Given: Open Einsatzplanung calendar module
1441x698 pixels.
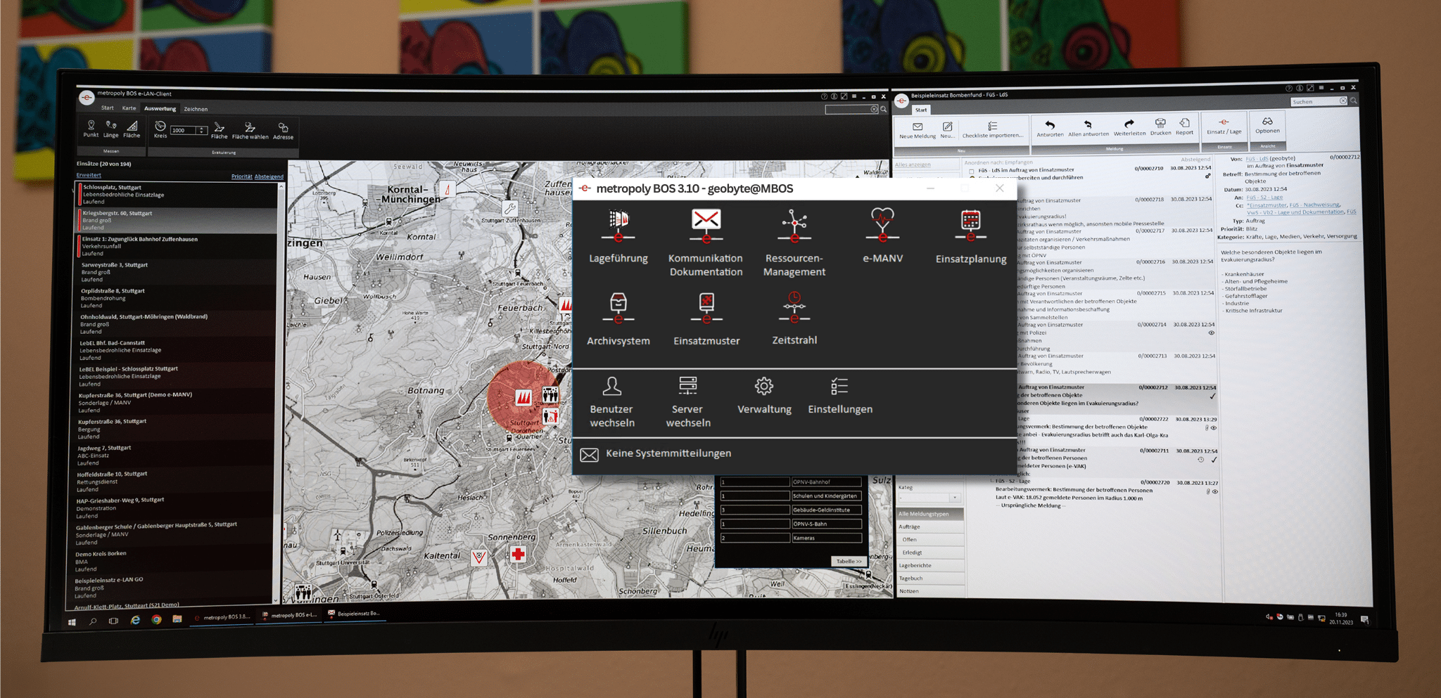Looking at the screenshot, I should tap(970, 236).
